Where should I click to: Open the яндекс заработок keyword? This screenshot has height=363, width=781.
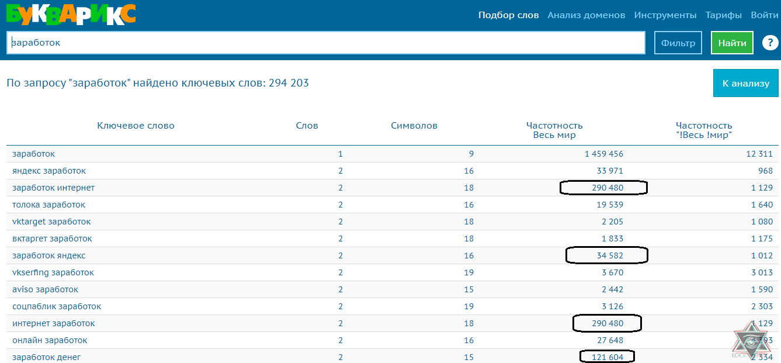coord(49,171)
